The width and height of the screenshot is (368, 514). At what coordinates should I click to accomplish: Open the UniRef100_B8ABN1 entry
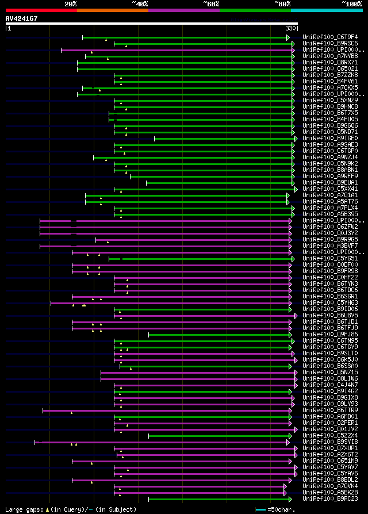330,170
